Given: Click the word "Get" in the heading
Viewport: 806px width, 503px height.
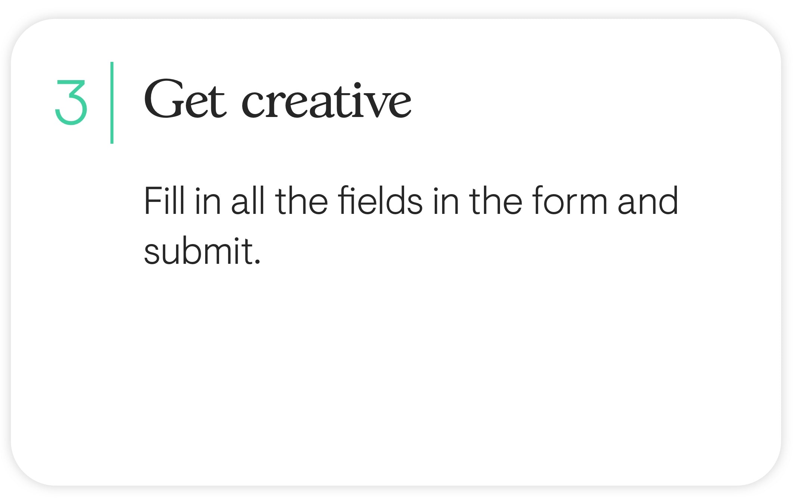Looking at the screenshot, I should click(185, 101).
